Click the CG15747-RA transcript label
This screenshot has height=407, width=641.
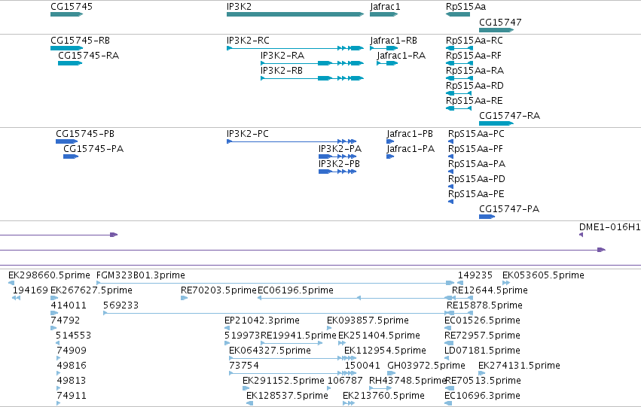(x=509, y=116)
